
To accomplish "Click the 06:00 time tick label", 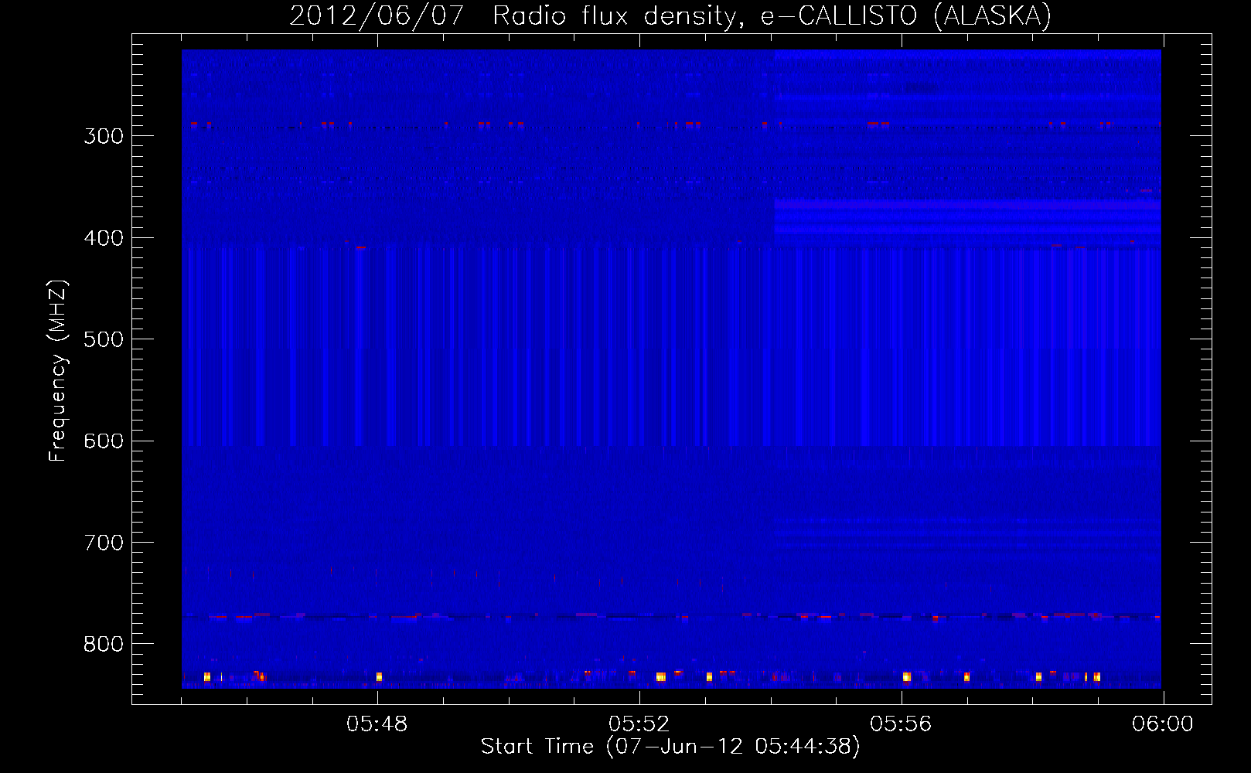I will [1163, 724].
